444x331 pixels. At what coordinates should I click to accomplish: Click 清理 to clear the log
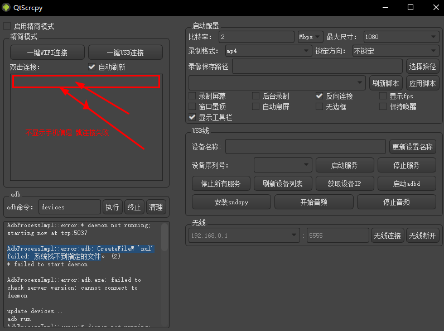coord(156,207)
